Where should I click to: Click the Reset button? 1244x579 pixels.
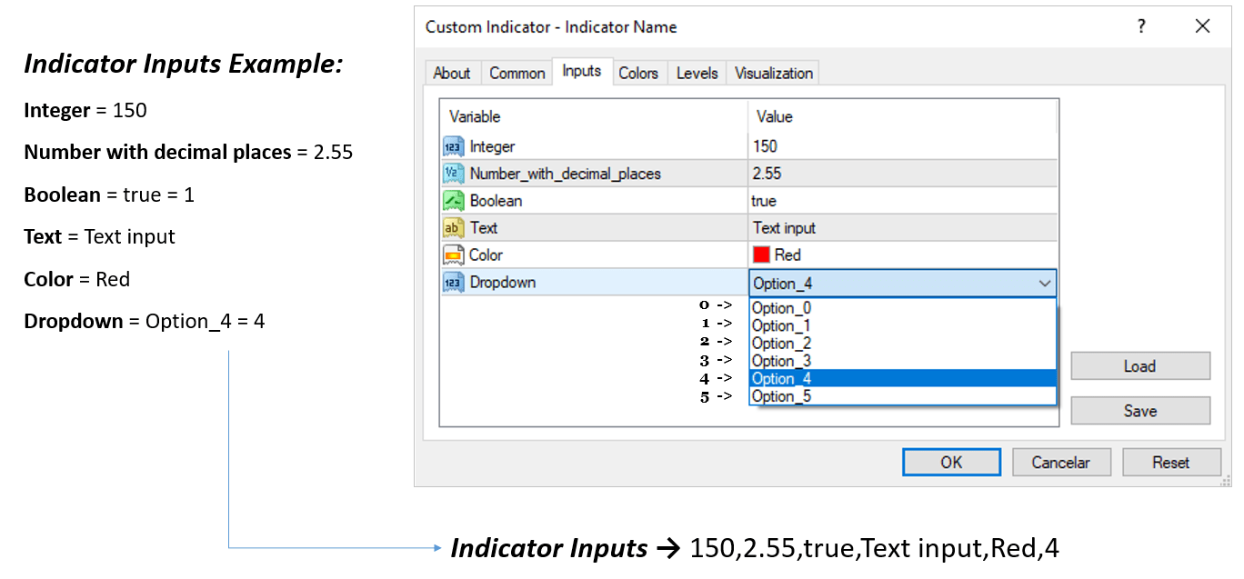click(x=1171, y=462)
